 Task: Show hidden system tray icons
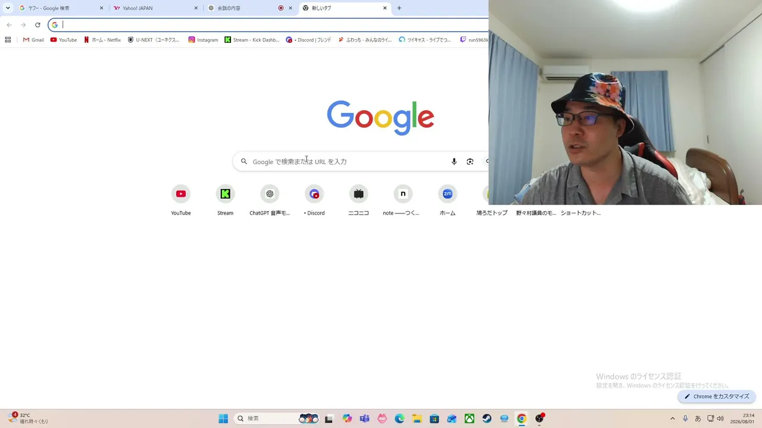click(x=673, y=418)
